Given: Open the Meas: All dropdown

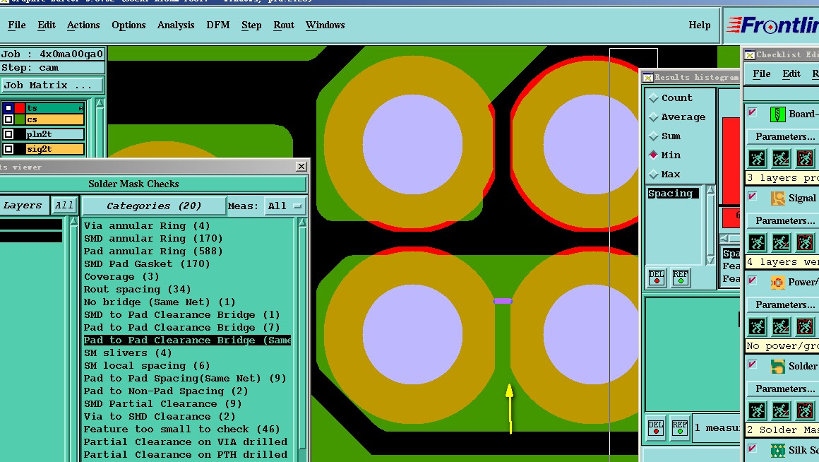Looking at the screenshot, I should [285, 206].
